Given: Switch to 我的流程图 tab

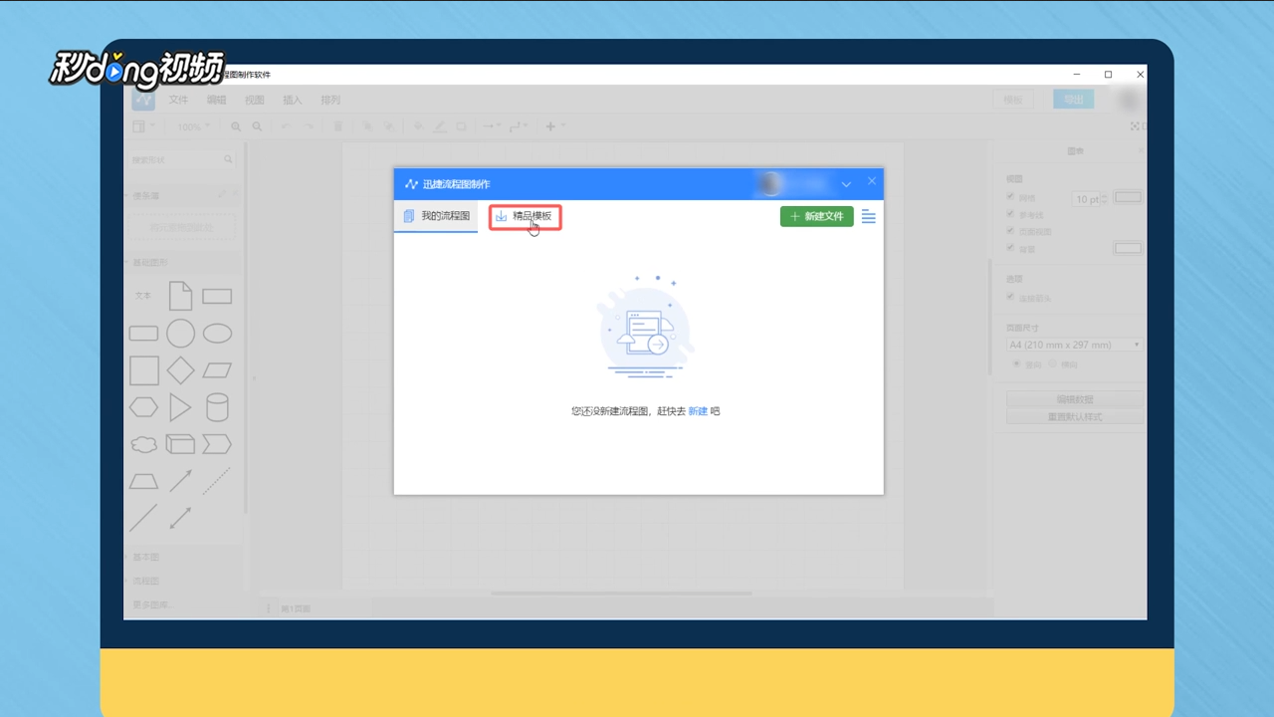Looking at the screenshot, I should click(x=436, y=216).
